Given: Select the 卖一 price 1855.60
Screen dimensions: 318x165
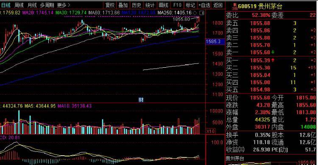Looking at the screenshot, I should [260, 52].
